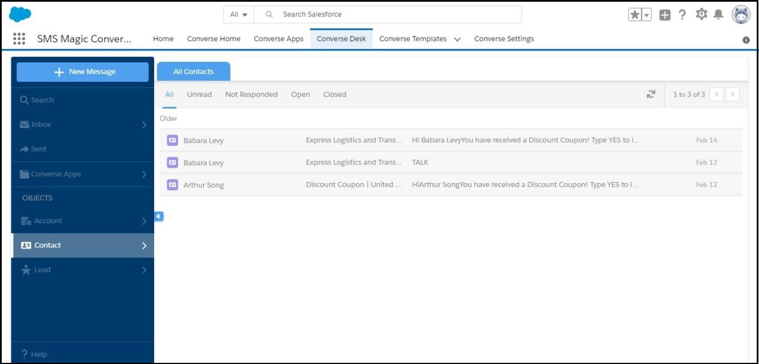The image size is (759, 364).
Task: Open the search scope 'All' dropdown
Action: [x=238, y=14]
